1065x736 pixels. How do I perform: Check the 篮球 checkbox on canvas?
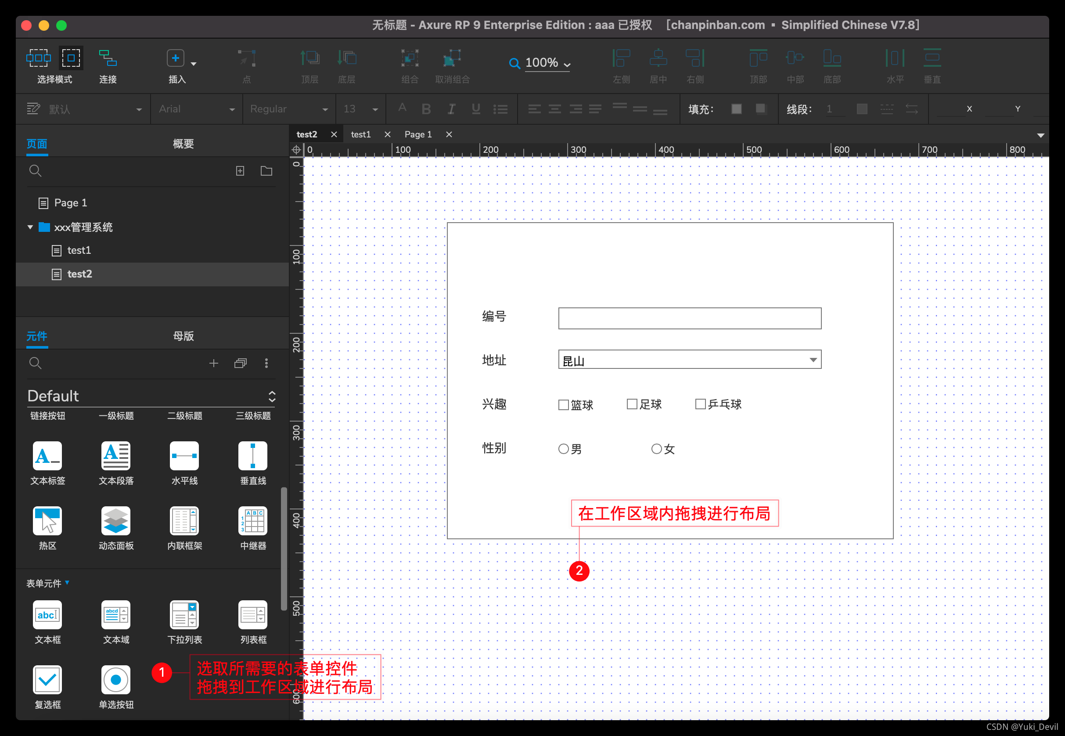563,405
